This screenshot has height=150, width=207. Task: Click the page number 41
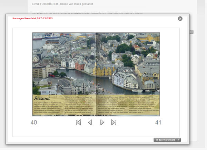tap(158, 122)
